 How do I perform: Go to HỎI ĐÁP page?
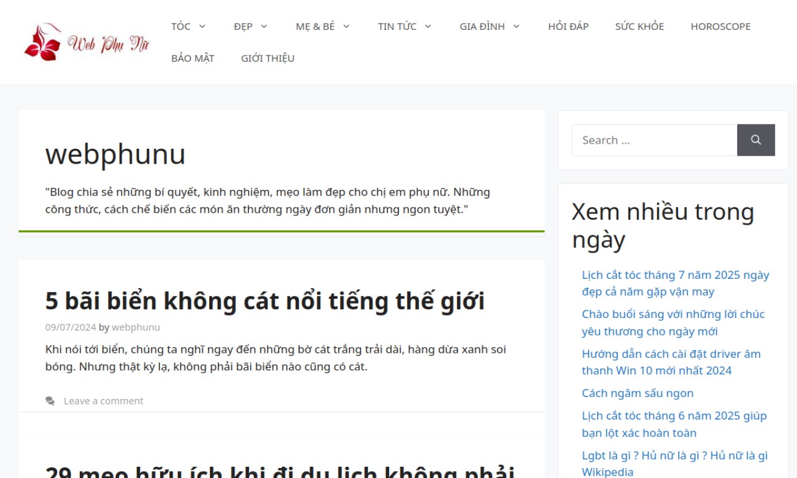coord(568,26)
